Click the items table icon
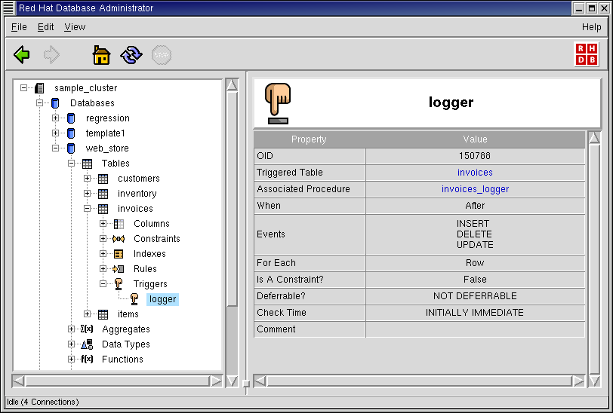This screenshot has height=413, width=613. 103,314
